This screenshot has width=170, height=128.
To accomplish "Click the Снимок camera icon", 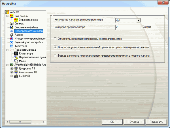I will coord(12,24).
